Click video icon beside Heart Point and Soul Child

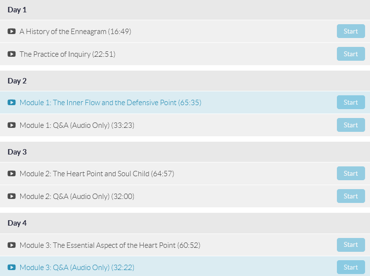coord(11,174)
